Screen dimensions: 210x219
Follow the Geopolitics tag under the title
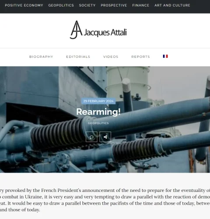98,123
